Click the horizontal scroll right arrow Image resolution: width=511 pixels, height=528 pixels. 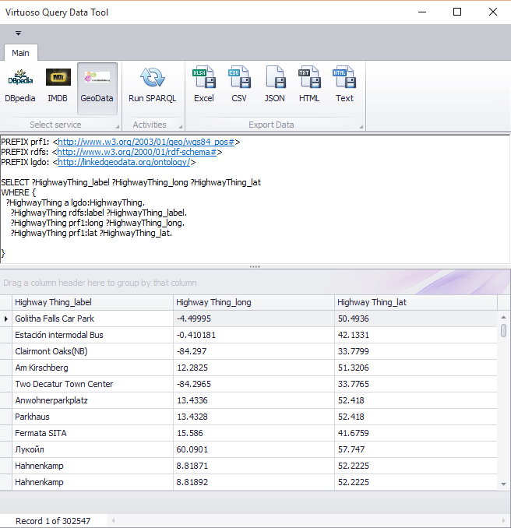click(x=504, y=520)
